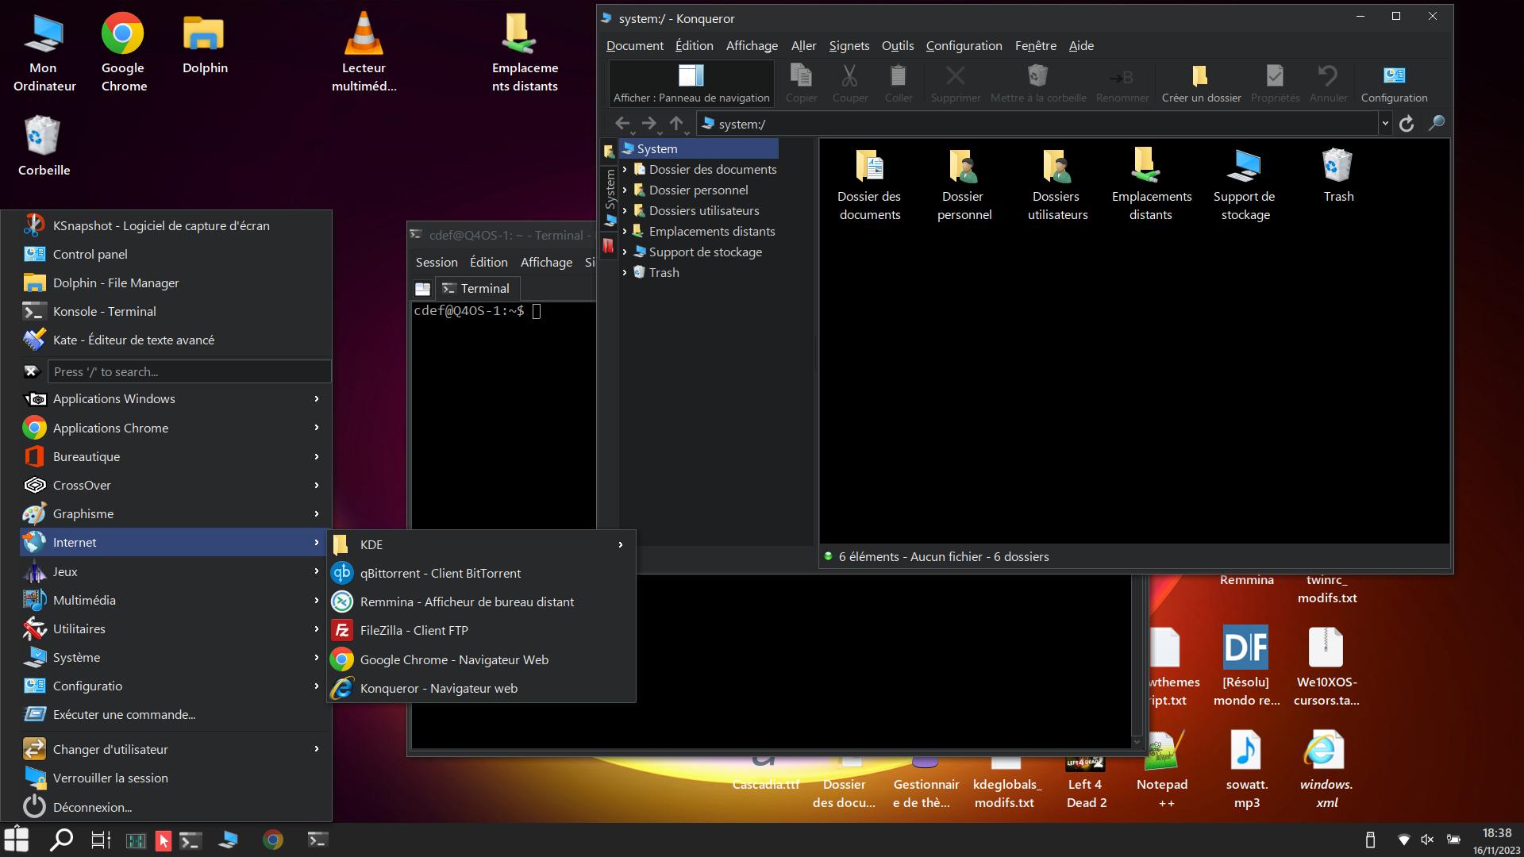Open the address bar history dropdown

pos(1385,124)
